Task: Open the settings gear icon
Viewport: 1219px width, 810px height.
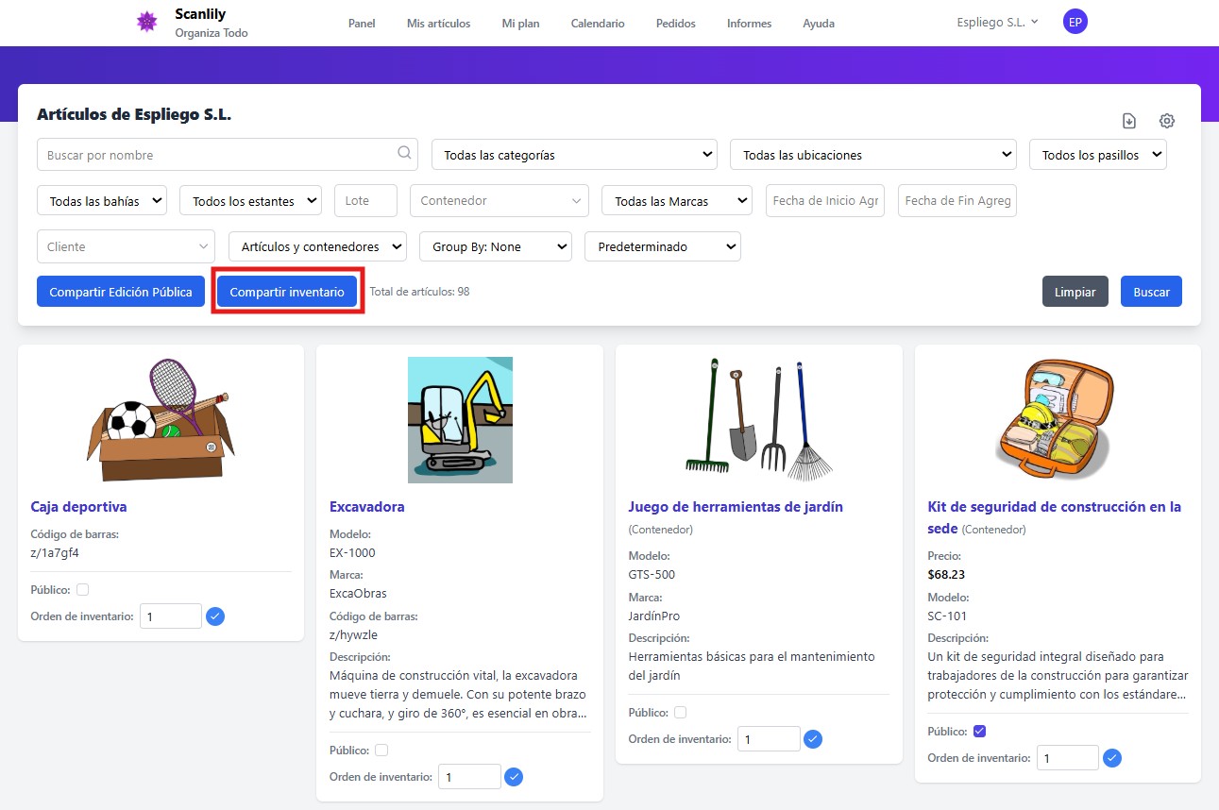Action: click(x=1167, y=121)
